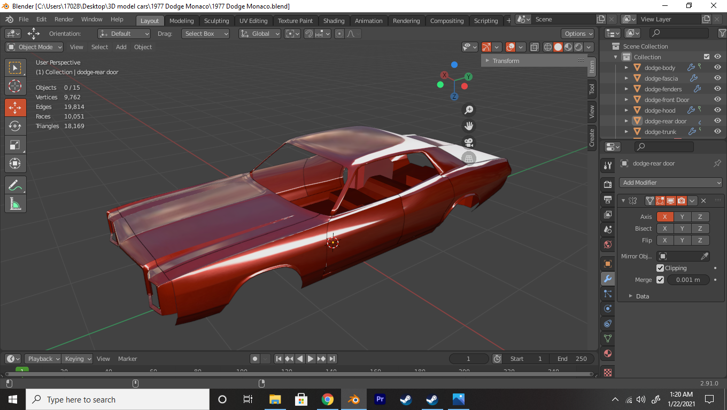Viewport: 727px width, 410px height.
Task: Toggle modifier render visibility camera icon
Action: click(682, 201)
